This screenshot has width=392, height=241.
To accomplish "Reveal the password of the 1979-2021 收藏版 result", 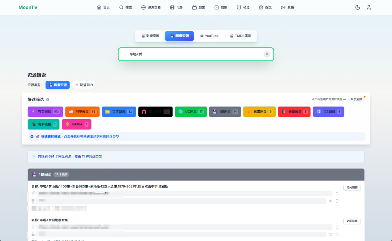I will [330, 201].
